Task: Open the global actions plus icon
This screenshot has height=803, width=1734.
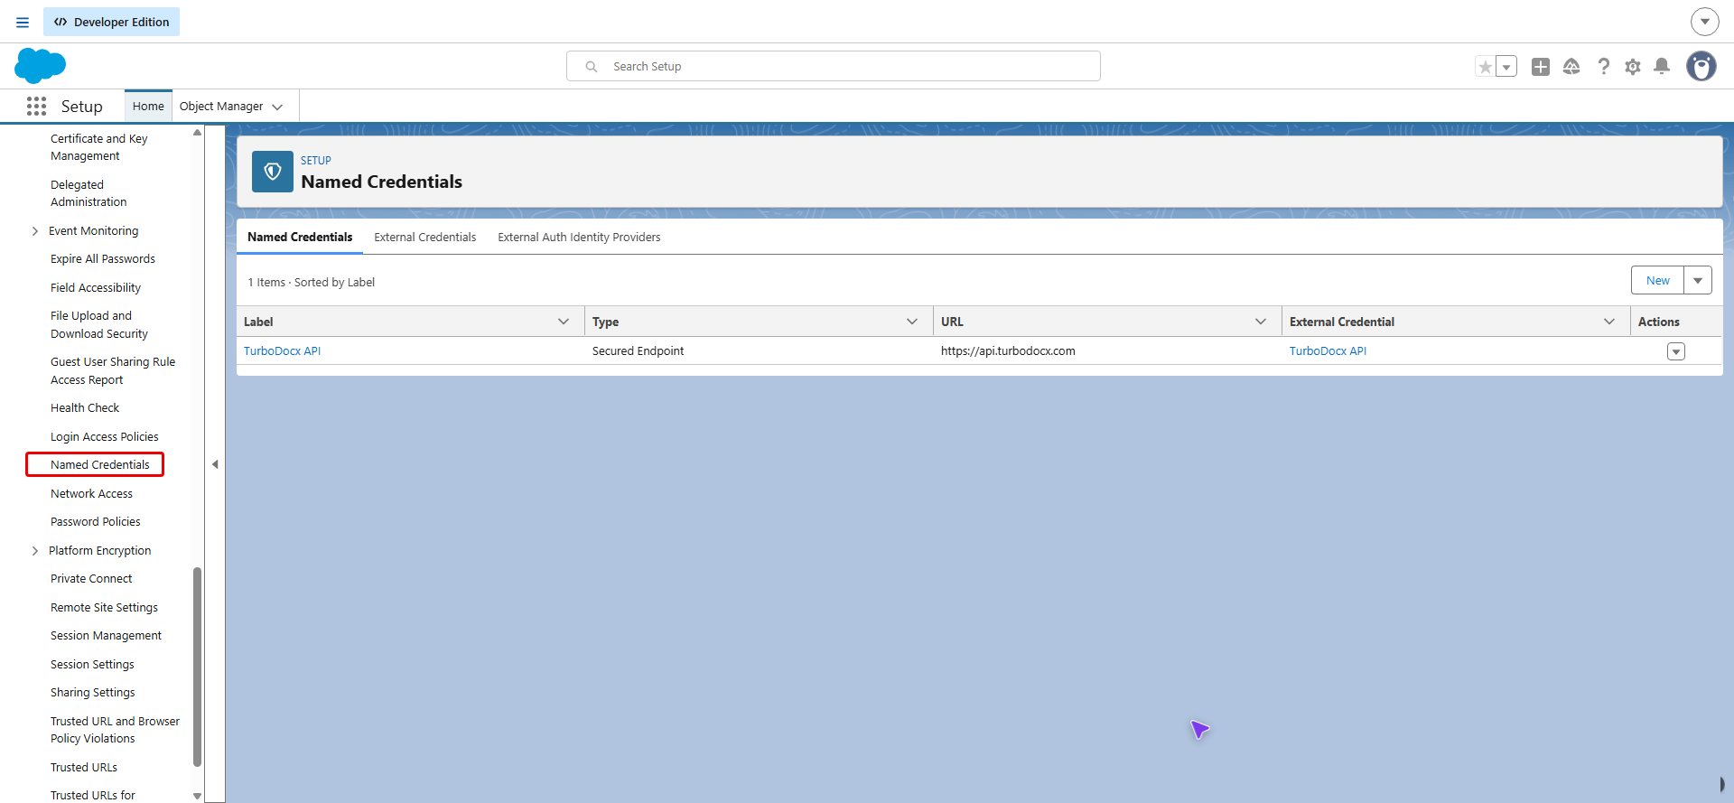Action: point(1541,67)
